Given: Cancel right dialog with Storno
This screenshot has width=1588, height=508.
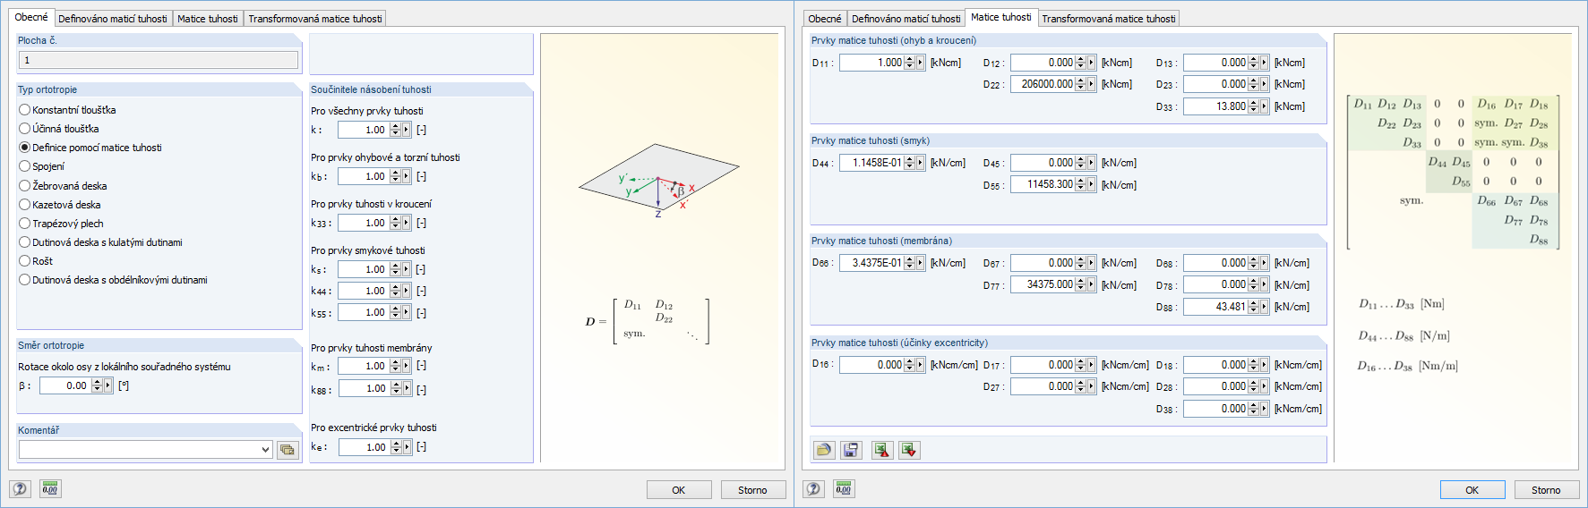Looking at the screenshot, I should click(x=1546, y=490).
